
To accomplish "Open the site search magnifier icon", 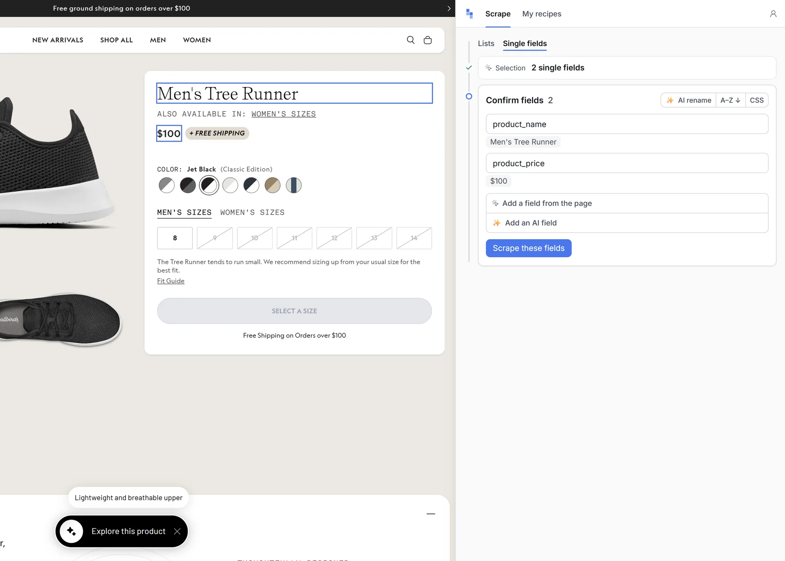I will (x=410, y=40).
